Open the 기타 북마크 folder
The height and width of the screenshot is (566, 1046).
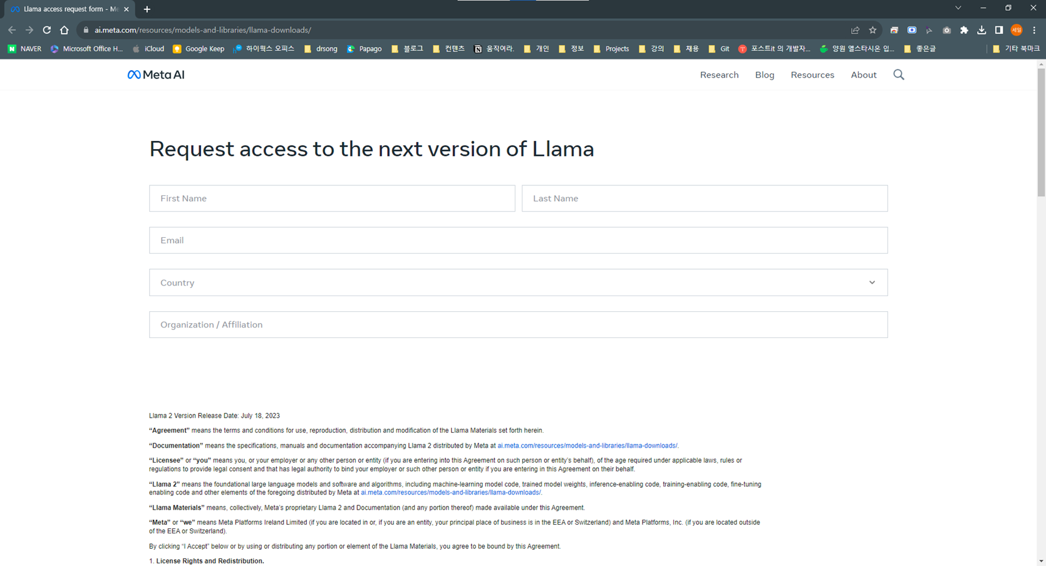coord(1016,49)
